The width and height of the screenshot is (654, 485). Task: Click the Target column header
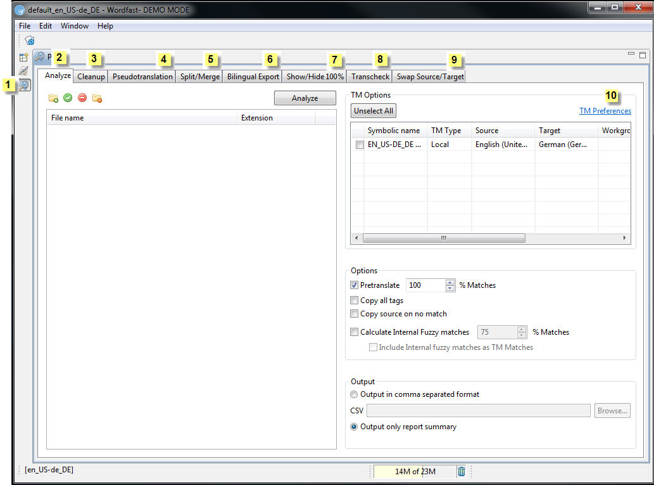[x=567, y=131]
